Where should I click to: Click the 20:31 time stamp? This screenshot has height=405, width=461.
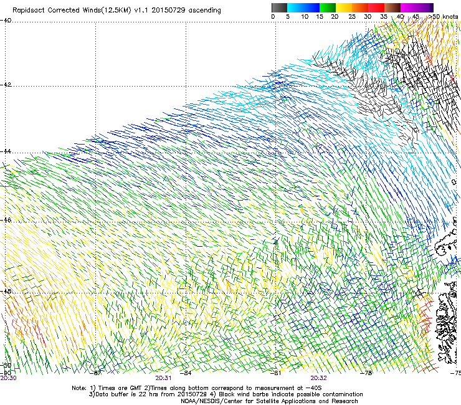163,378
